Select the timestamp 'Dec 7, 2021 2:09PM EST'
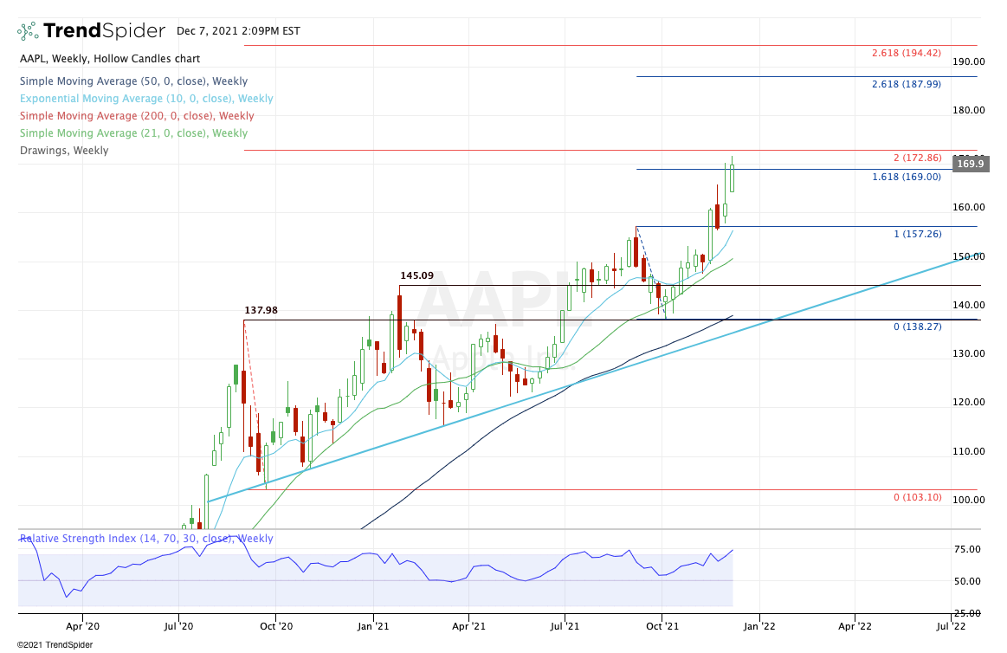 click(238, 31)
